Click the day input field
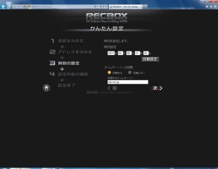The width and height of the screenshot is (218, 169). [129, 53]
